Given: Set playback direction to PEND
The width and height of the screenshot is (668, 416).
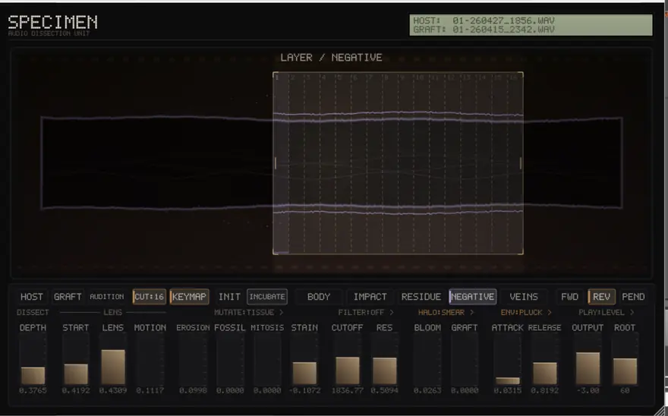Looking at the screenshot, I should tap(633, 297).
